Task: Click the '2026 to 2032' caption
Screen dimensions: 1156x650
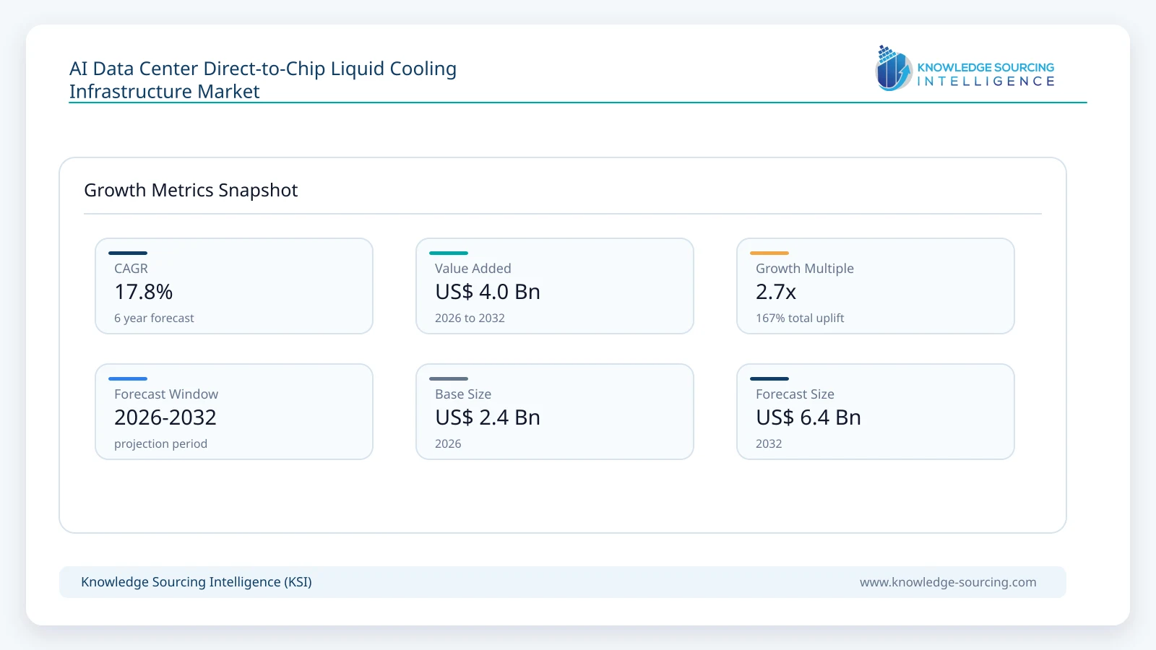Action: pos(470,318)
